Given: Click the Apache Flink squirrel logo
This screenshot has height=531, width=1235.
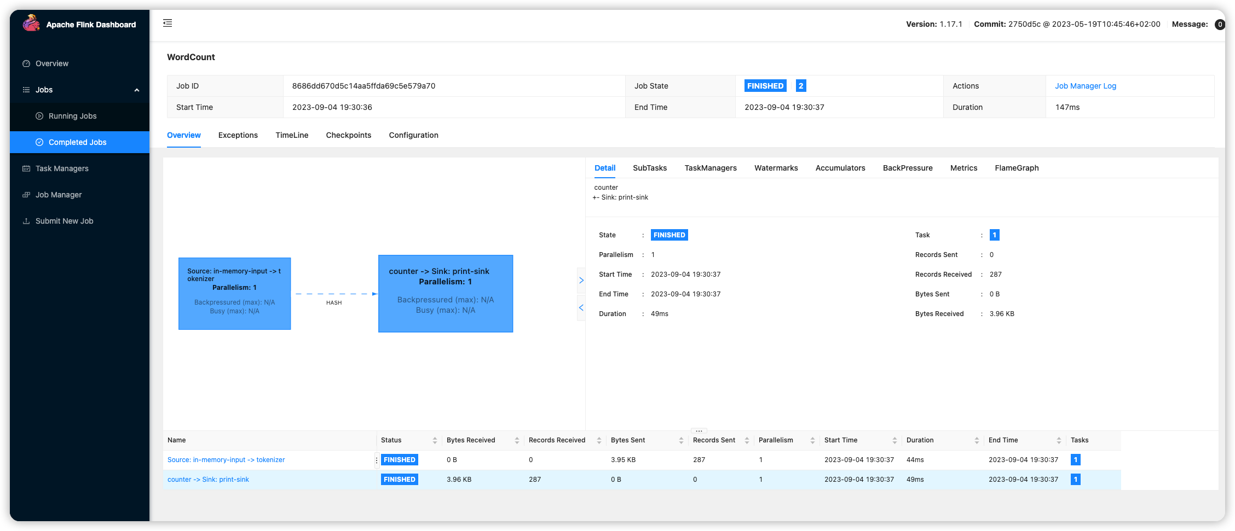Looking at the screenshot, I should (x=31, y=24).
